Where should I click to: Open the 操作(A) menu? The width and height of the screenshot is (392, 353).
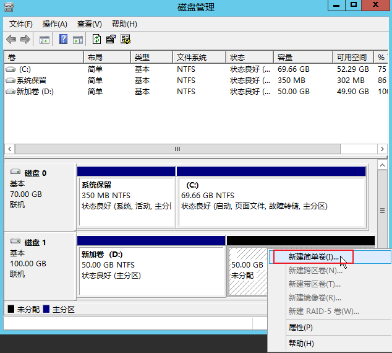[54, 24]
